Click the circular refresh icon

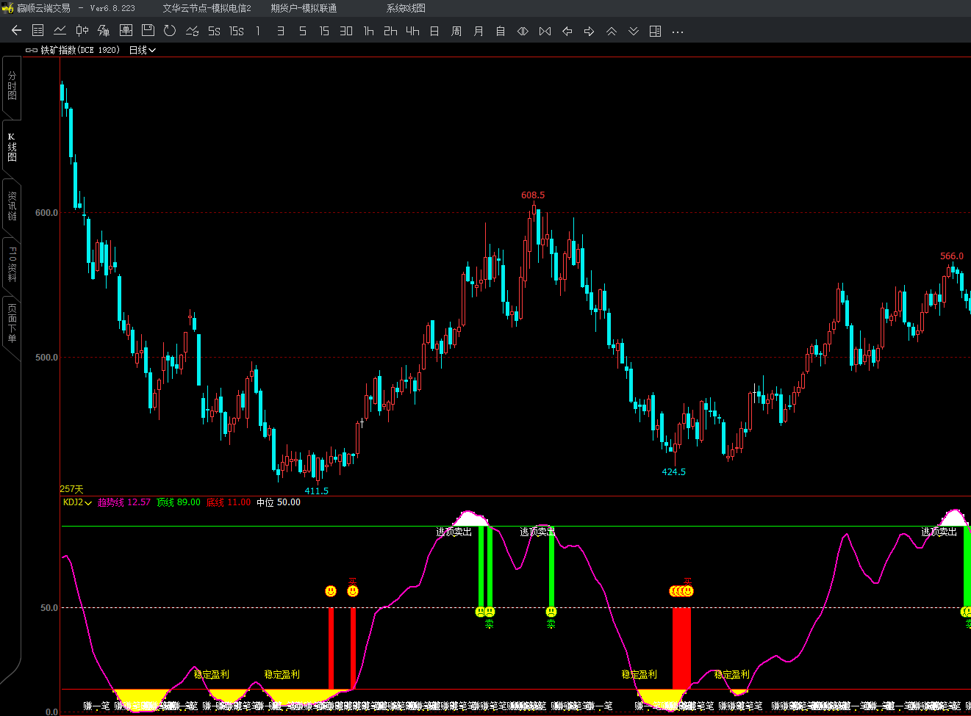point(170,31)
